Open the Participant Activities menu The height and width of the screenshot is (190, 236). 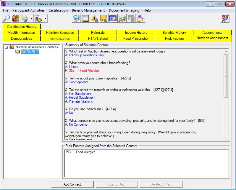[28, 10]
